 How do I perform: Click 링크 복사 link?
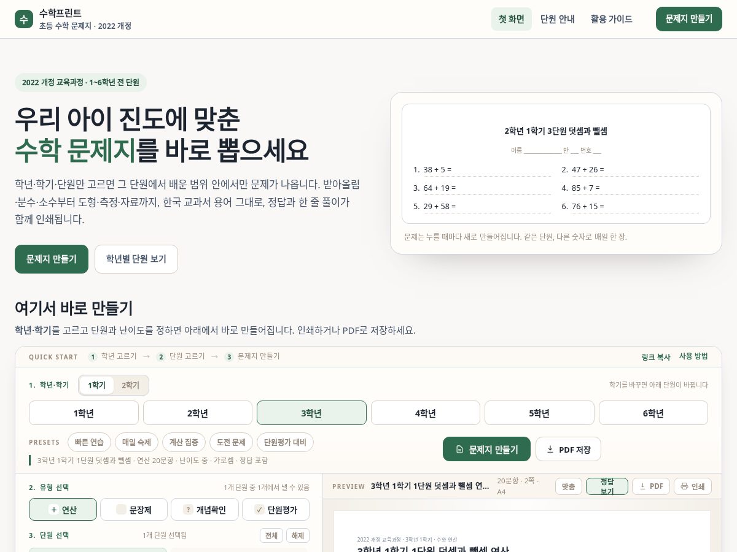click(656, 357)
